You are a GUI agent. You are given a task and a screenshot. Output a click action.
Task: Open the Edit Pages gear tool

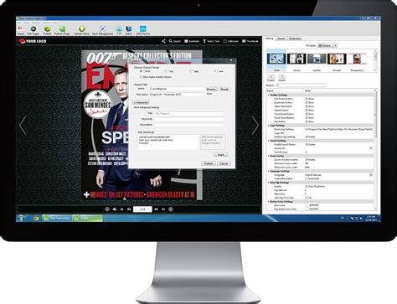[x=34, y=30]
